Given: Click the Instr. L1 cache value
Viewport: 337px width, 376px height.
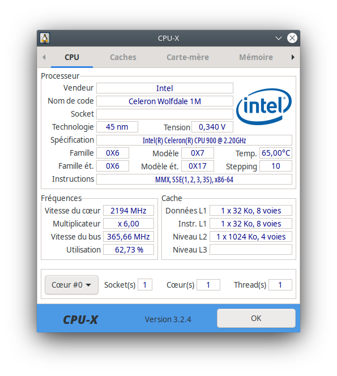Looking at the screenshot, I should pyautogui.click(x=251, y=224).
